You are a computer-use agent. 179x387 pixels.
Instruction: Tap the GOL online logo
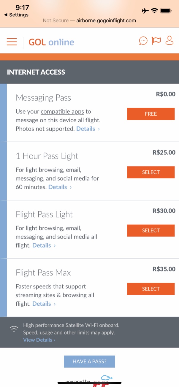(x=51, y=42)
